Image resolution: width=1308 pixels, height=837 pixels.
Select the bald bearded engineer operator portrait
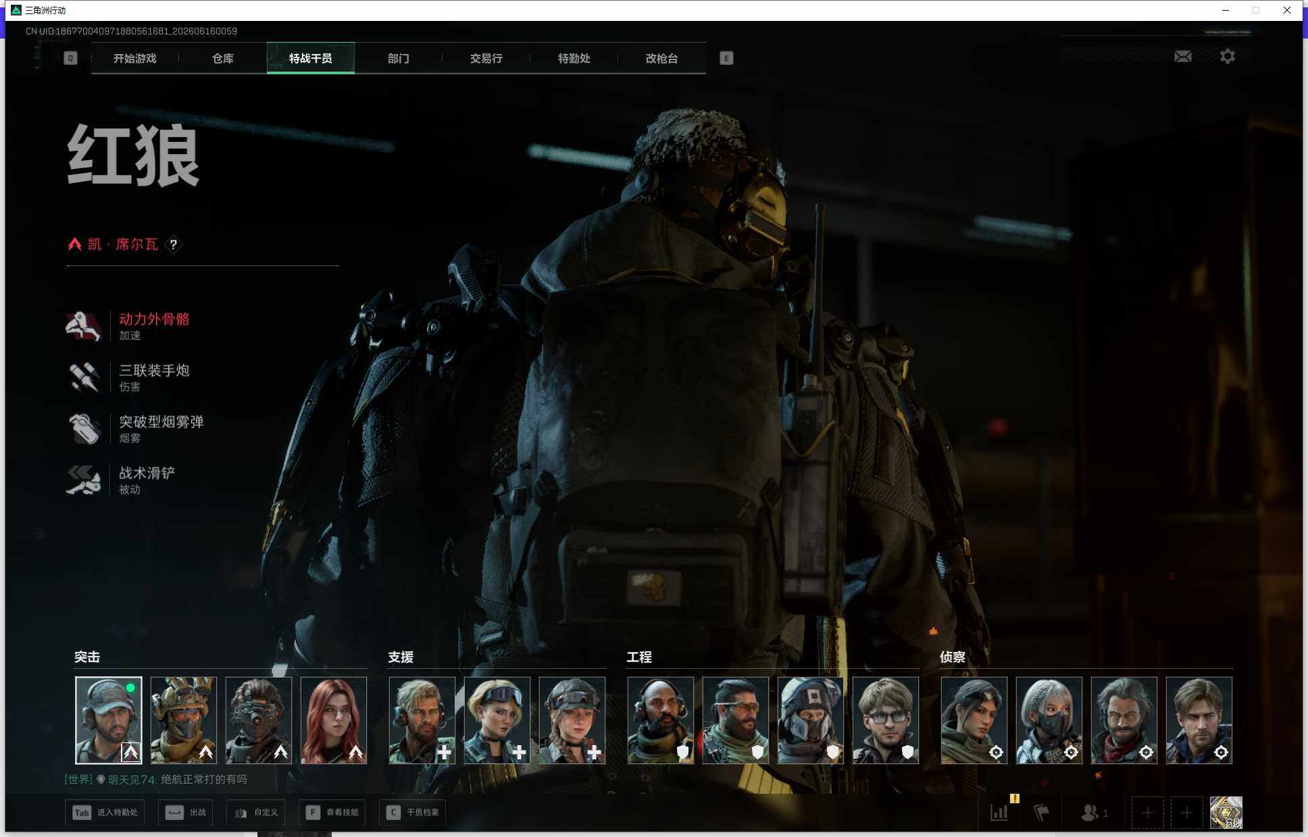click(661, 721)
